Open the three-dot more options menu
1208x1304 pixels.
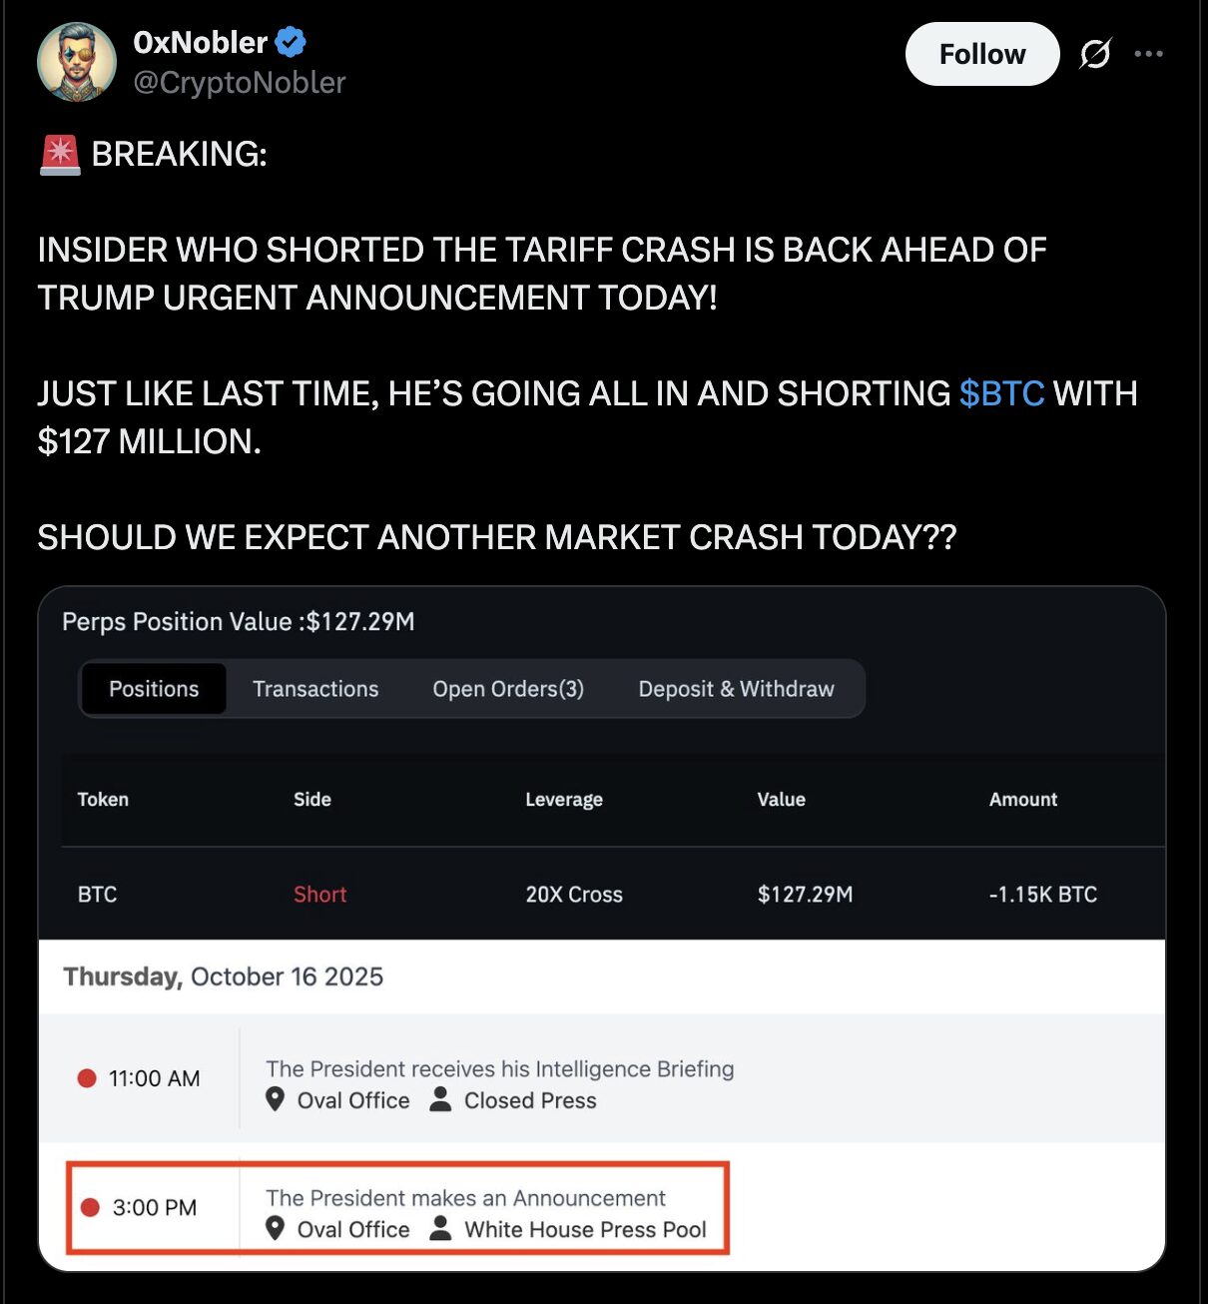(x=1148, y=54)
